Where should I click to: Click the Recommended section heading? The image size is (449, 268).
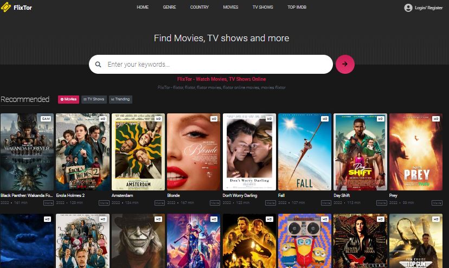25,99
